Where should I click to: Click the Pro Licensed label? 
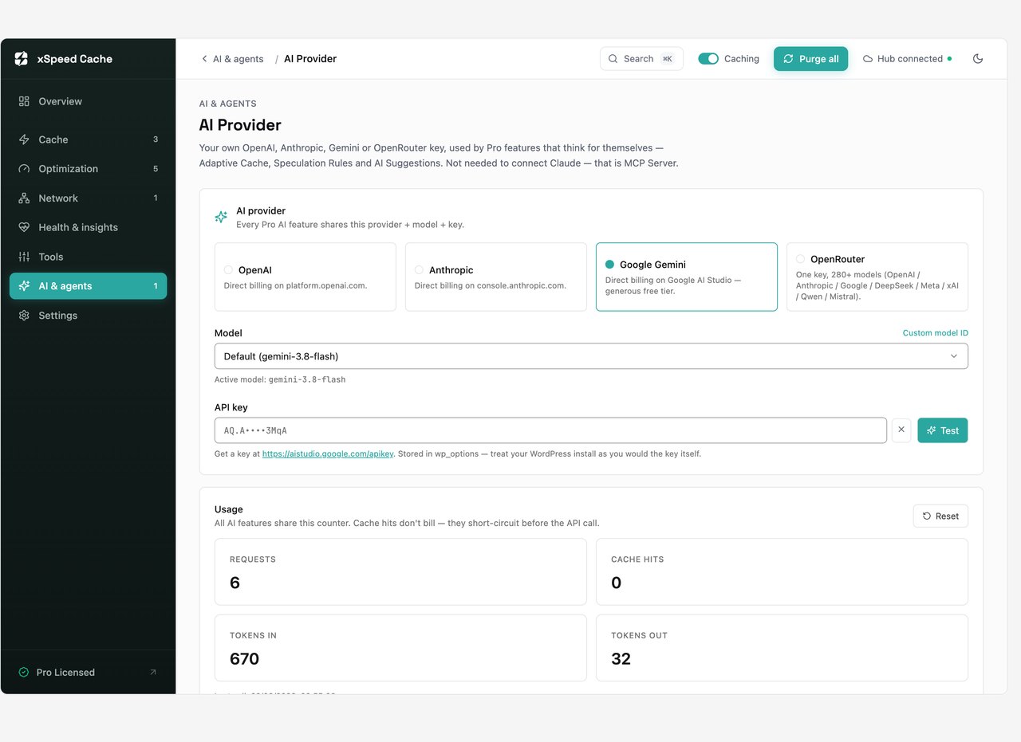(x=65, y=673)
